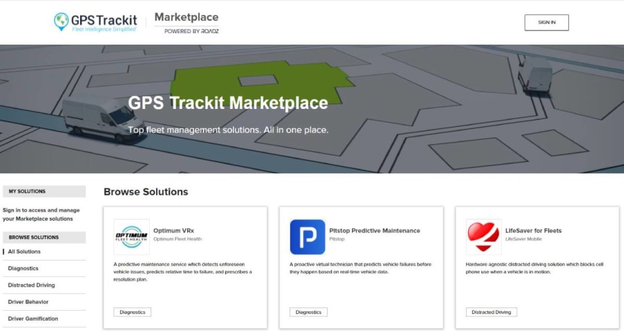The width and height of the screenshot is (624, 333).
Task: Click 'Sign in to access and manage' text
Action: tap(41, 215)
